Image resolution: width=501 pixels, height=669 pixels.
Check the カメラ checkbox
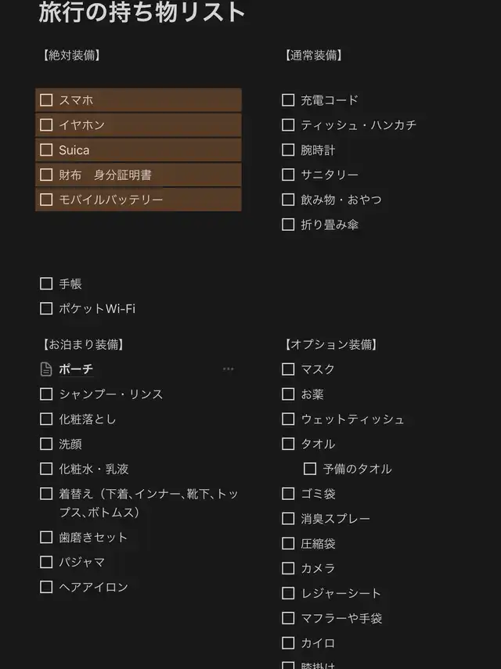click(288, 568)
